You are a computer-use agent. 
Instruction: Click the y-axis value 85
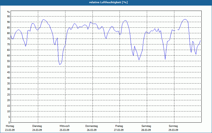point(8,28)
